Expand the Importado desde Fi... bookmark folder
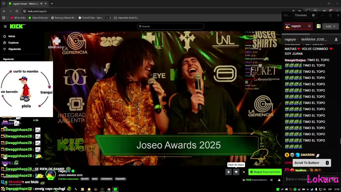 point(126,18)
